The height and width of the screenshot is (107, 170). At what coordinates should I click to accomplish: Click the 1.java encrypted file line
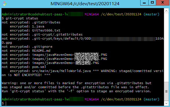(x=27, y=26)
